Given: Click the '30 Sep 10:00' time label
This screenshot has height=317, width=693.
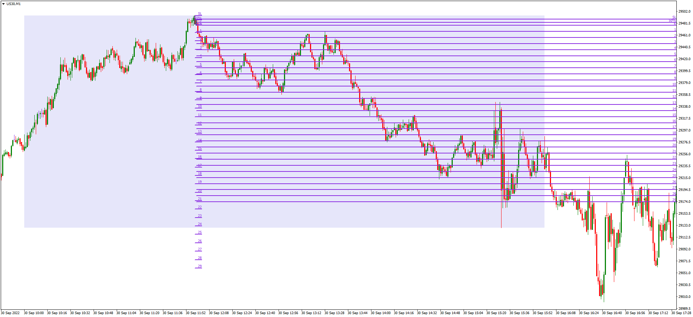Looking at the screenshot, I should [34, 313].
